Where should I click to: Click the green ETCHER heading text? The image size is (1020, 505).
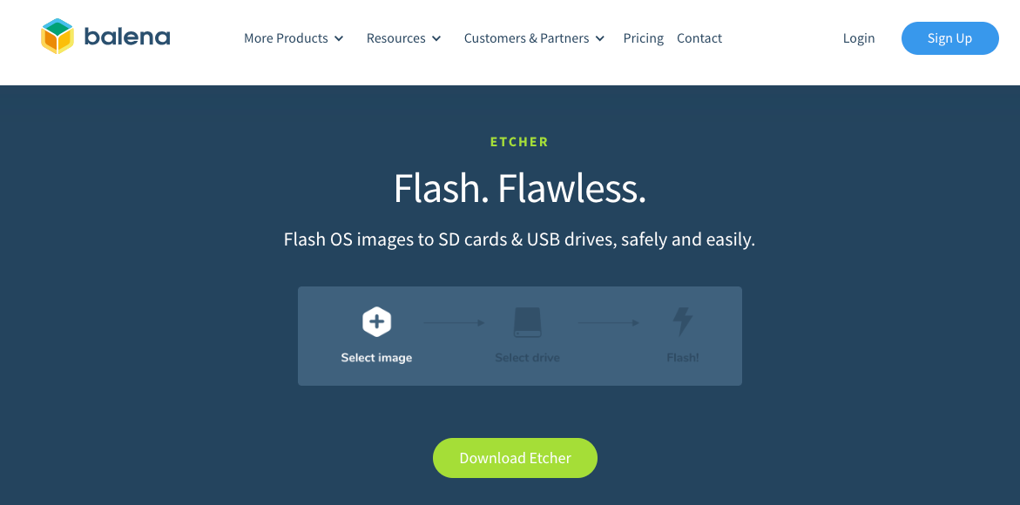click(519, 142)
